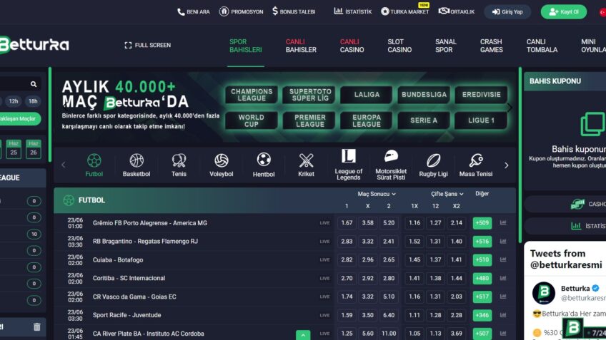Open the Çifte Şans dropdown
The image size is (606, 340).
pyautogui.click(x=447, y=194)
